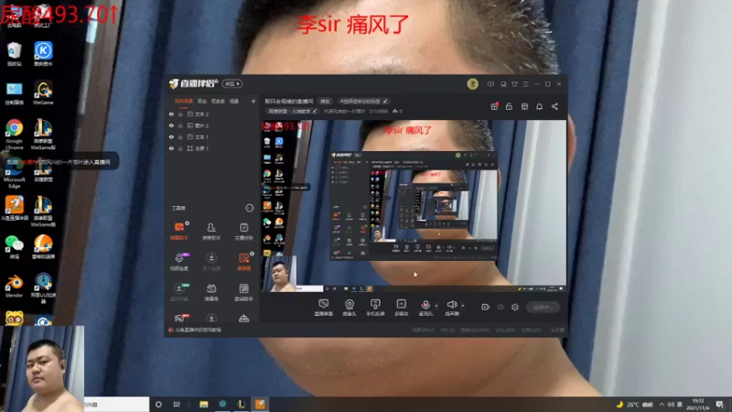Viewport: 732px width, 412px height.
Task: Switch to the third scene tab
Action: (x=218, y=101)
